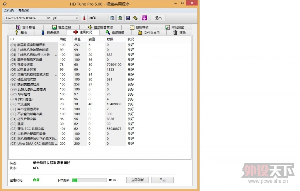Image resolution: width=300 pixels, height=191 pixels.
Task: Click the purple download arrow icon
Action: pyautogui.click(x=144, y=18)
